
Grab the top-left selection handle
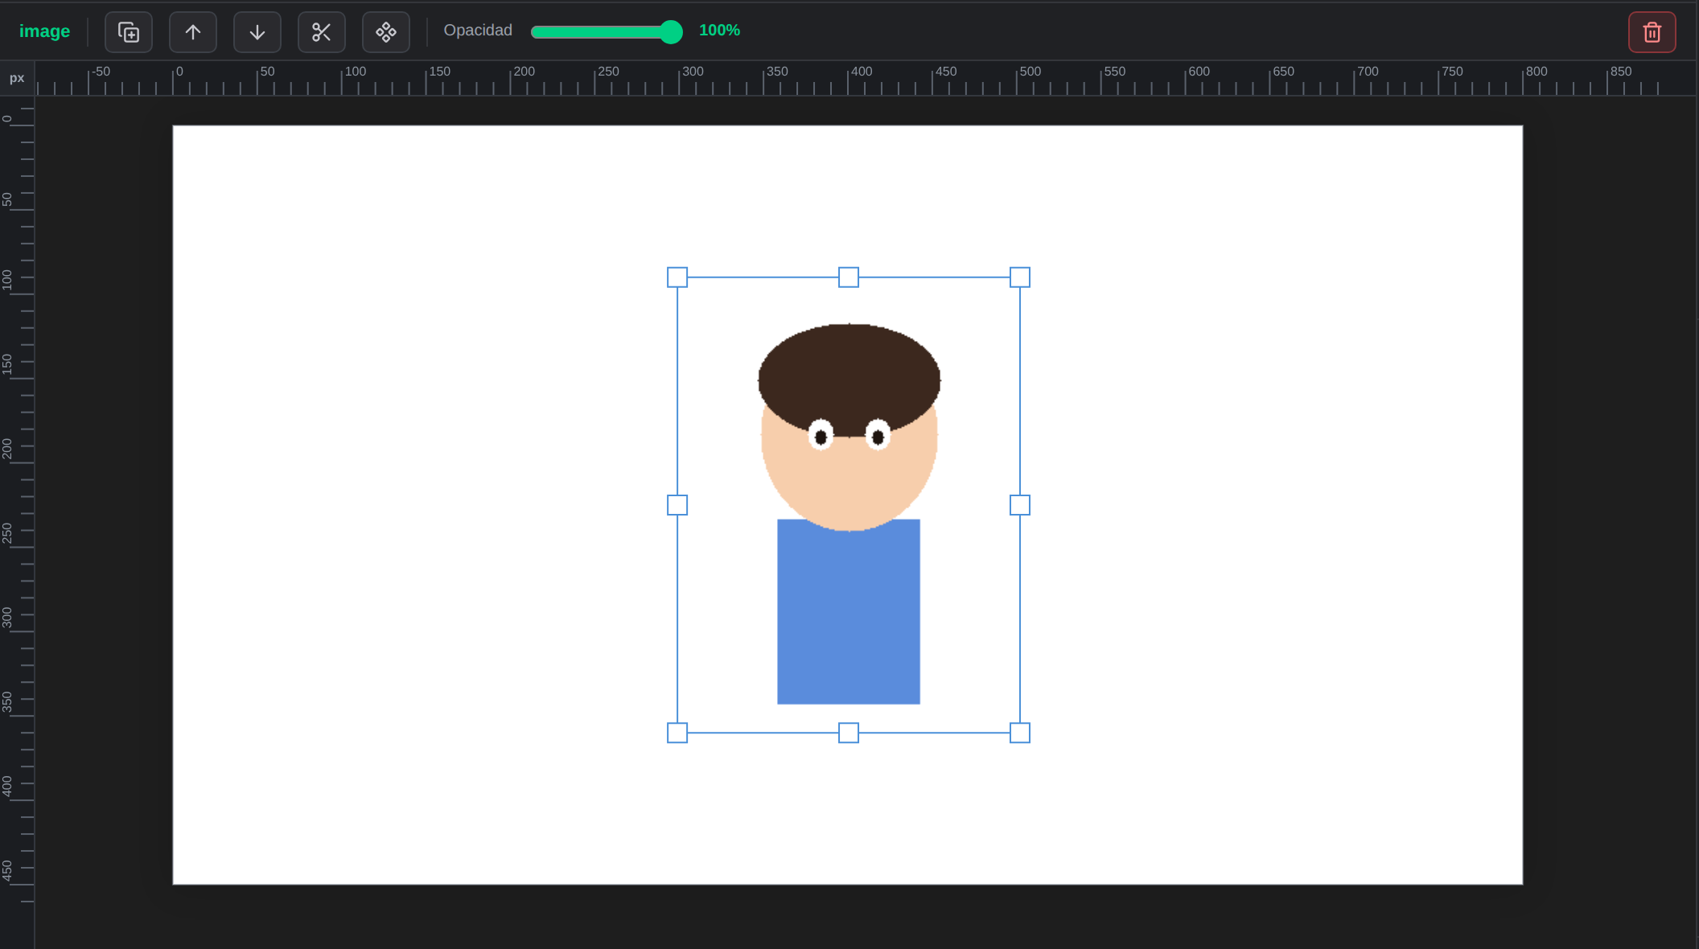(677, 277)
